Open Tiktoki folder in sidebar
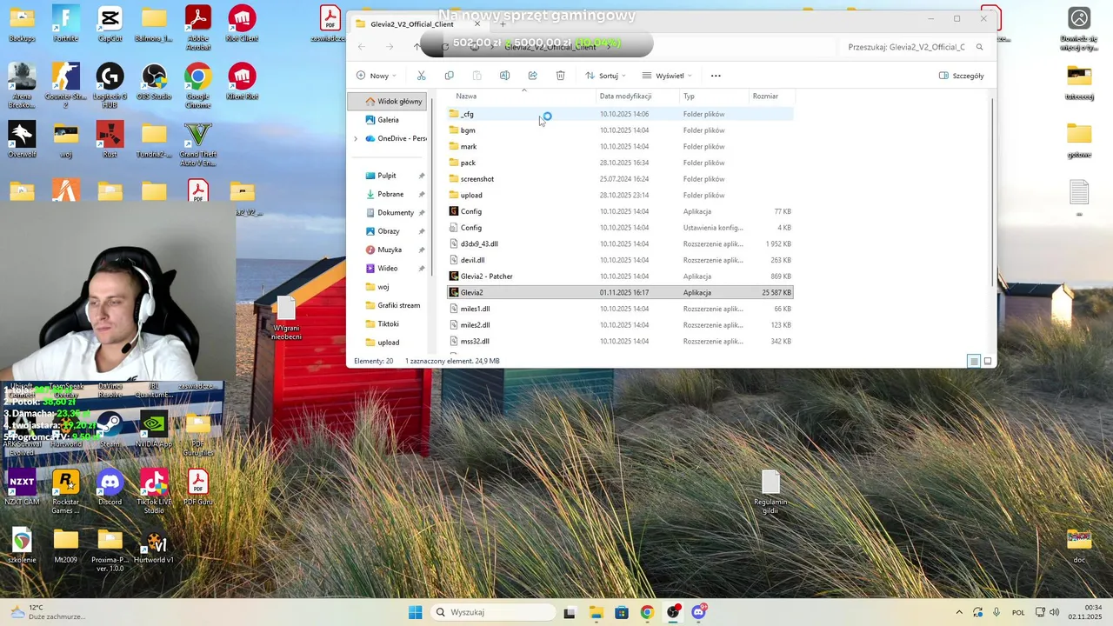This screenshot has width=1113, height=626. point(388,323)
